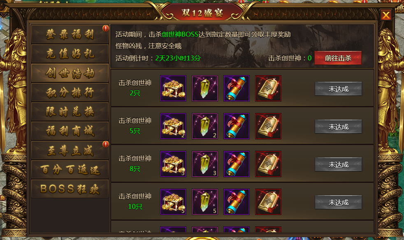Click the red 前往击杀 button
This screenshot has width=404, height=240.
338,58
